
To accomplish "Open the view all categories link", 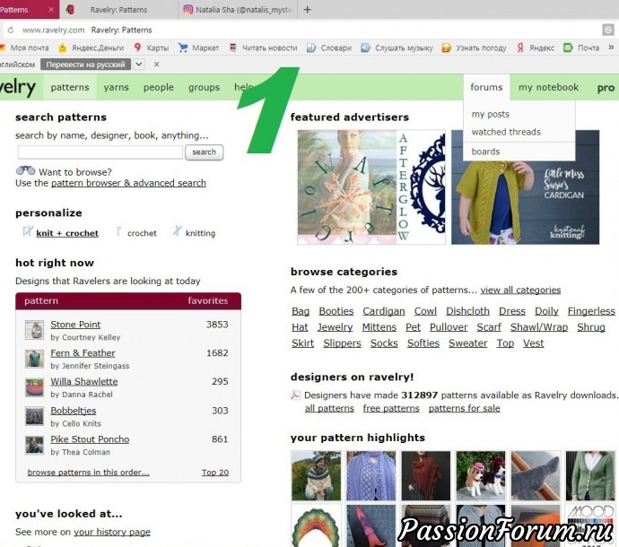I will 520,290.
